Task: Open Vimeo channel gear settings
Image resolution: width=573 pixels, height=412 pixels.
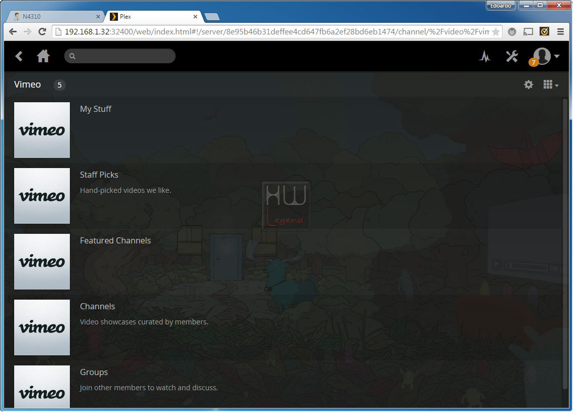Action: pos(528,85)
